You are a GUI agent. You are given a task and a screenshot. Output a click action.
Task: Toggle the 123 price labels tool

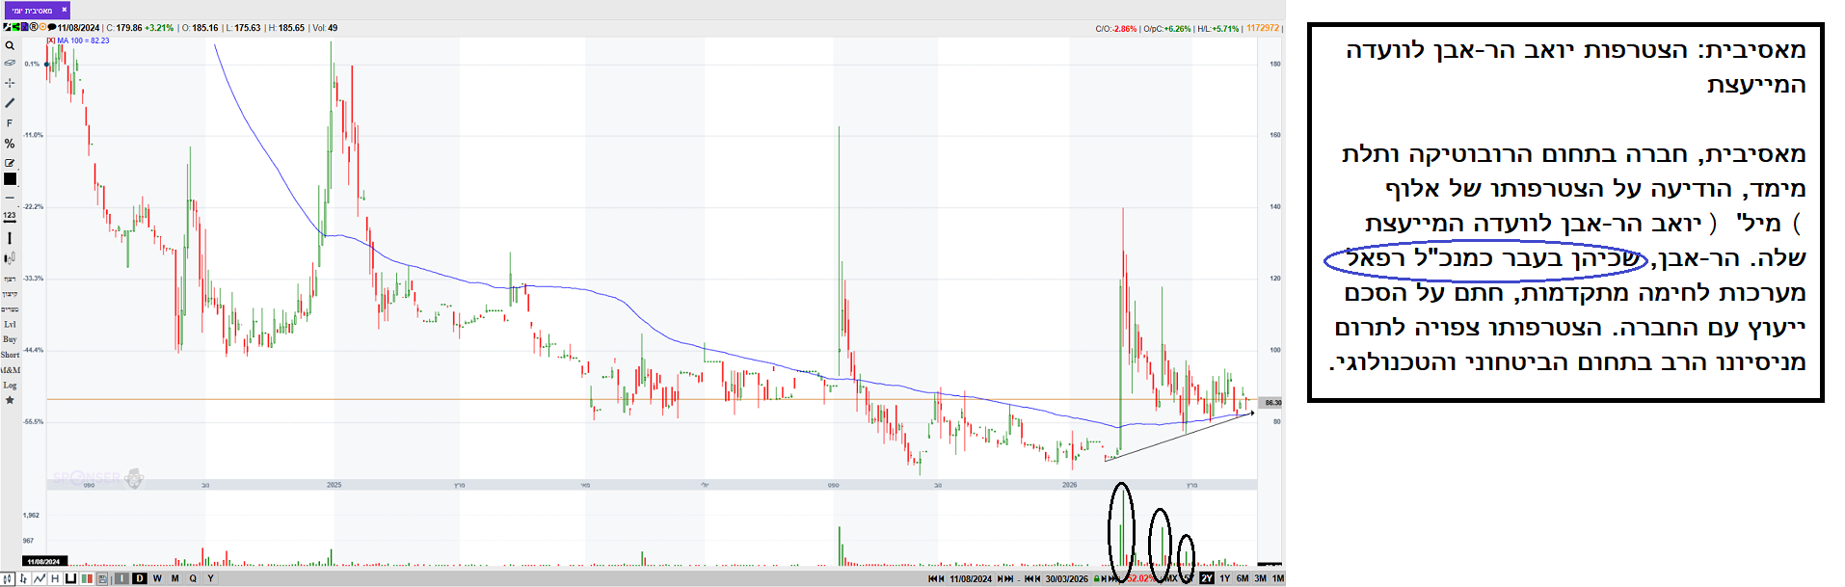point(10,217)
